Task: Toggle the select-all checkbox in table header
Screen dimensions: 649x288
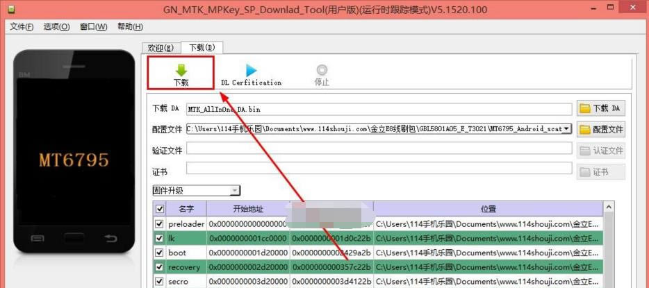Action: click(160, 209)
